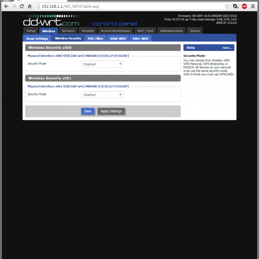
Task: Click the browser forward arrow
Action: coord(14,6)
